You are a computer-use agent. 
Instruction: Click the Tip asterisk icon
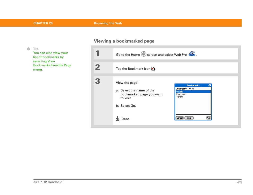pos(28,49)
